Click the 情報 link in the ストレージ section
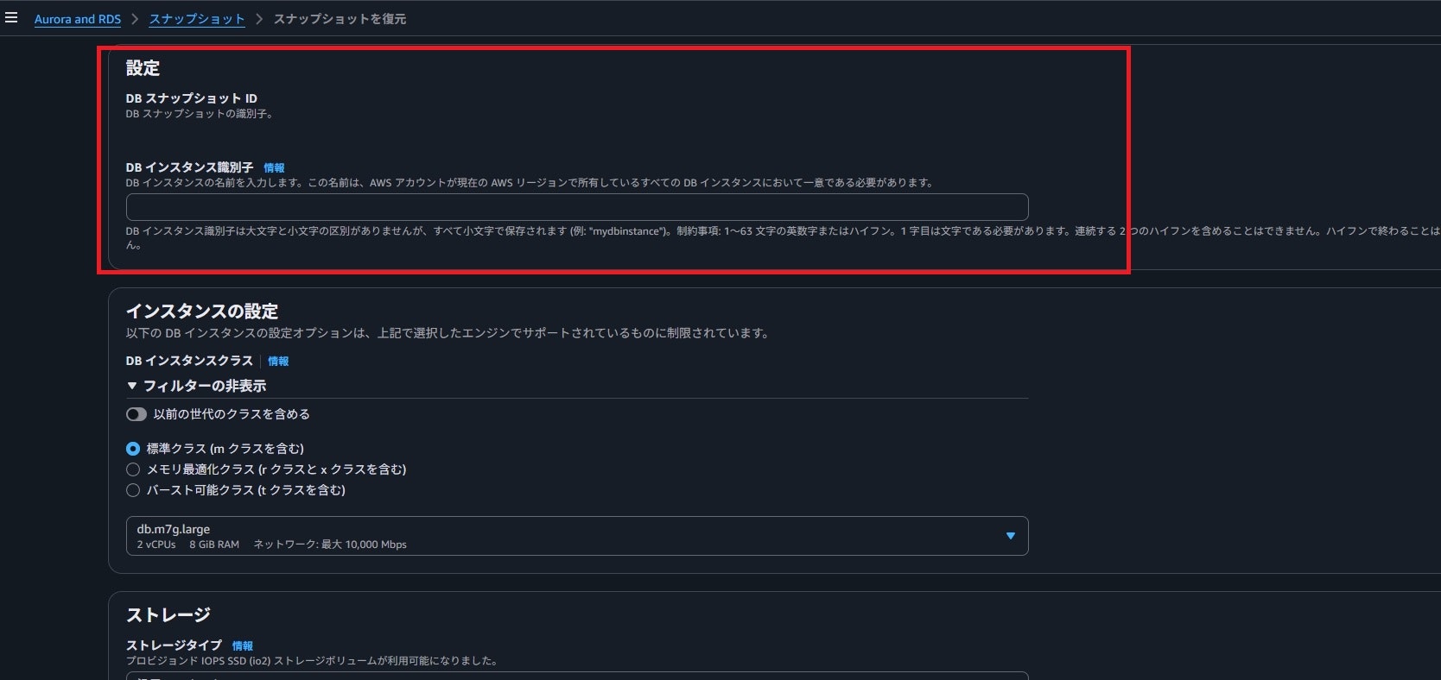Viewport: 1441px width, 680px height. tap(243, 645)
